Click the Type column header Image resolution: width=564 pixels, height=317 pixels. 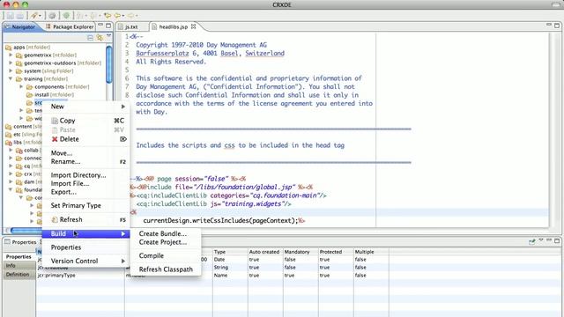pyautogui.click(x=230, y=252)
